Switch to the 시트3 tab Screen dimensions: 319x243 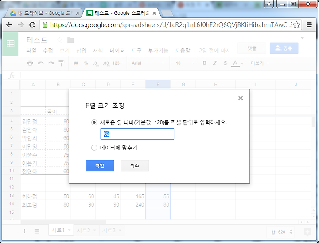109,231
